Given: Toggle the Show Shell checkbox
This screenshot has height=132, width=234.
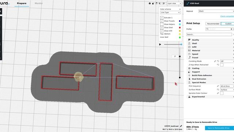Looking at the screenshot, I should [162, 27].
